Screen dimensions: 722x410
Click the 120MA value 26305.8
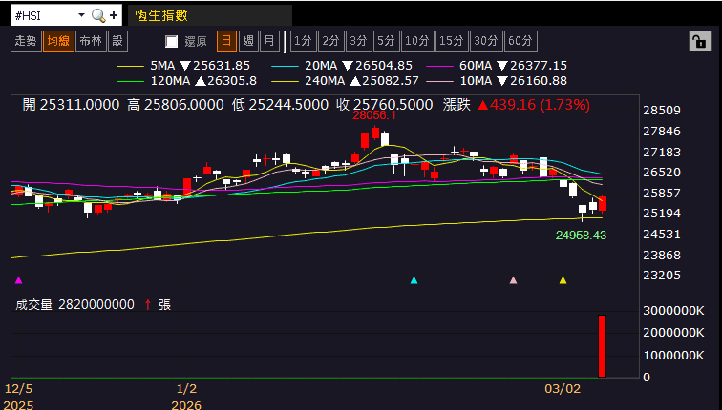232,81
